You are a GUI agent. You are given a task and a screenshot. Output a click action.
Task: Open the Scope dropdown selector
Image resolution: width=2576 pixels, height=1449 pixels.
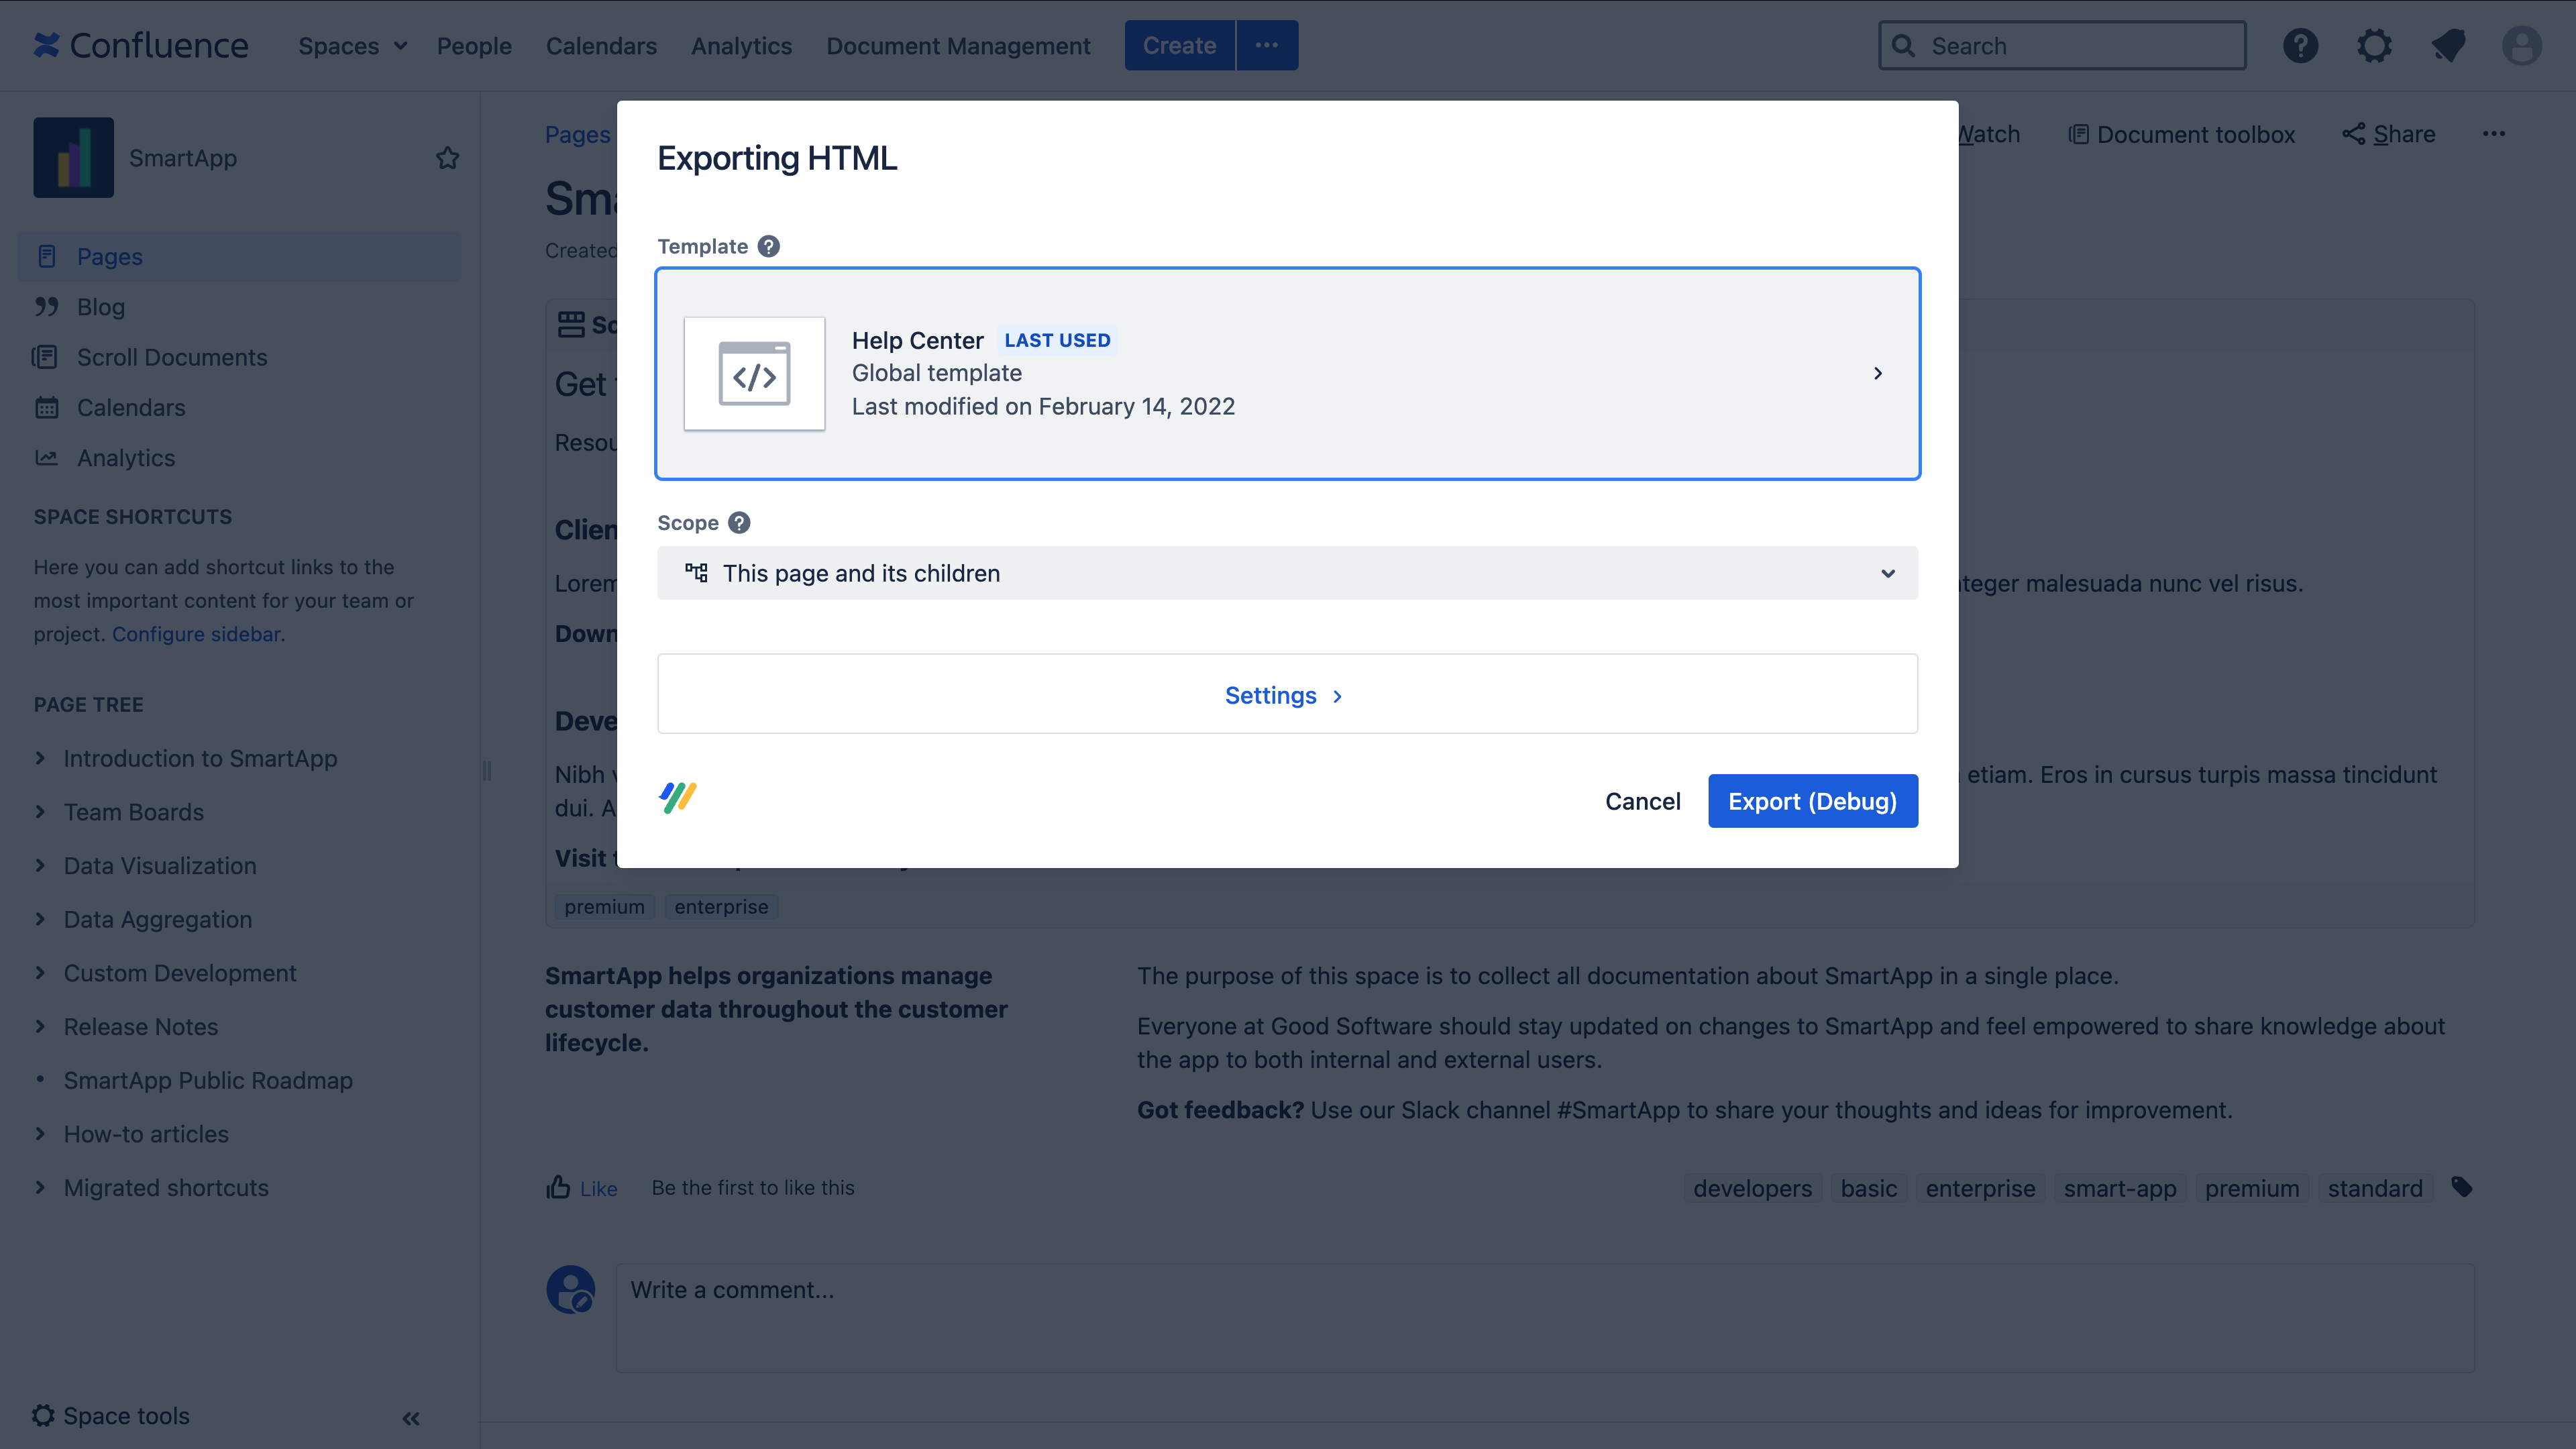[1287, 573]
